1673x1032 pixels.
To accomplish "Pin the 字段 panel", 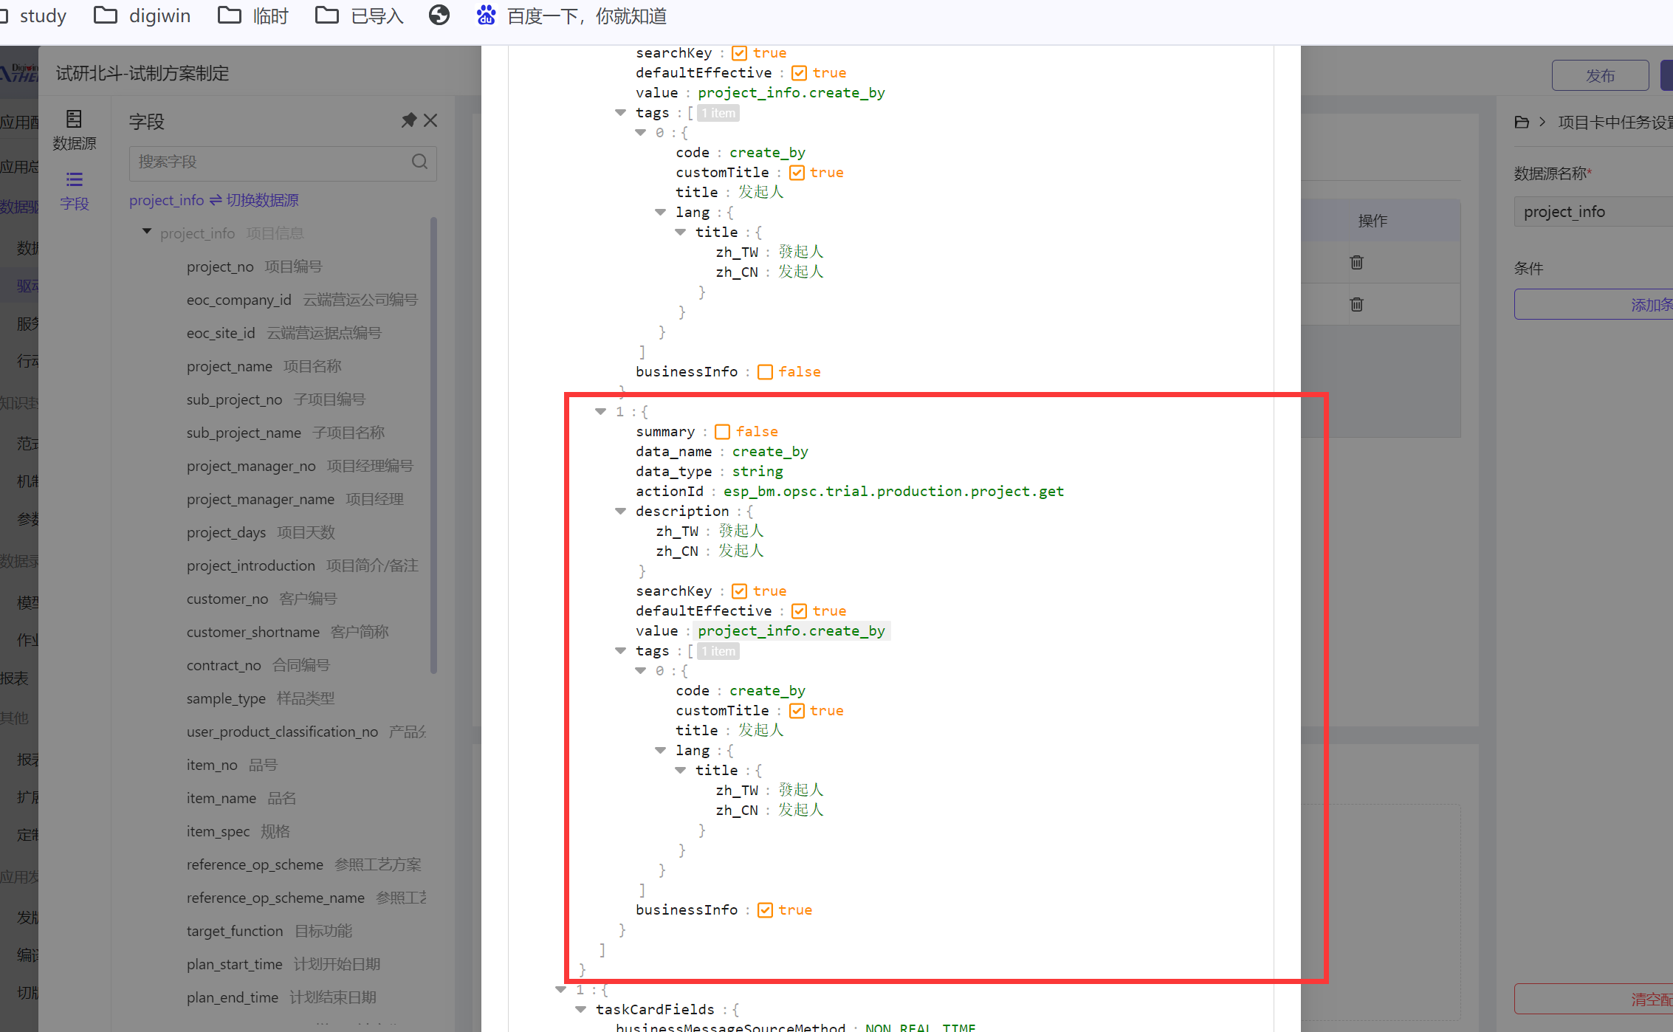I will pyautogui.click(x=408, y=120).
